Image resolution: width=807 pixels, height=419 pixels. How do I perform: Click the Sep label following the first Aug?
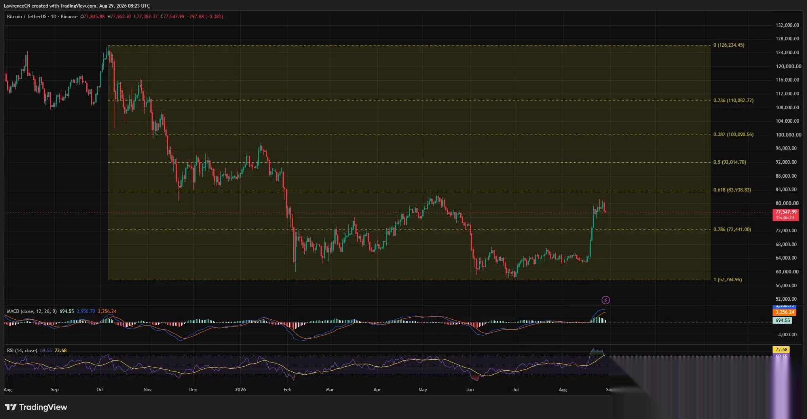(55, 390)
